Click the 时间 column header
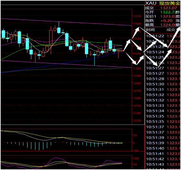 [150, 30]
